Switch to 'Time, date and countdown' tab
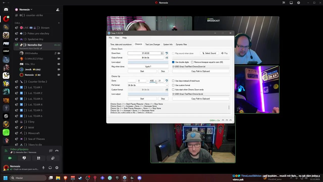323x182 pixels. pyautogui.click(x=121, y=44)
